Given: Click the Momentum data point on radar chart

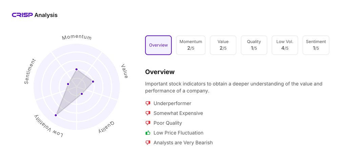Looking at the screenshot, I should [x=77, y=69].
